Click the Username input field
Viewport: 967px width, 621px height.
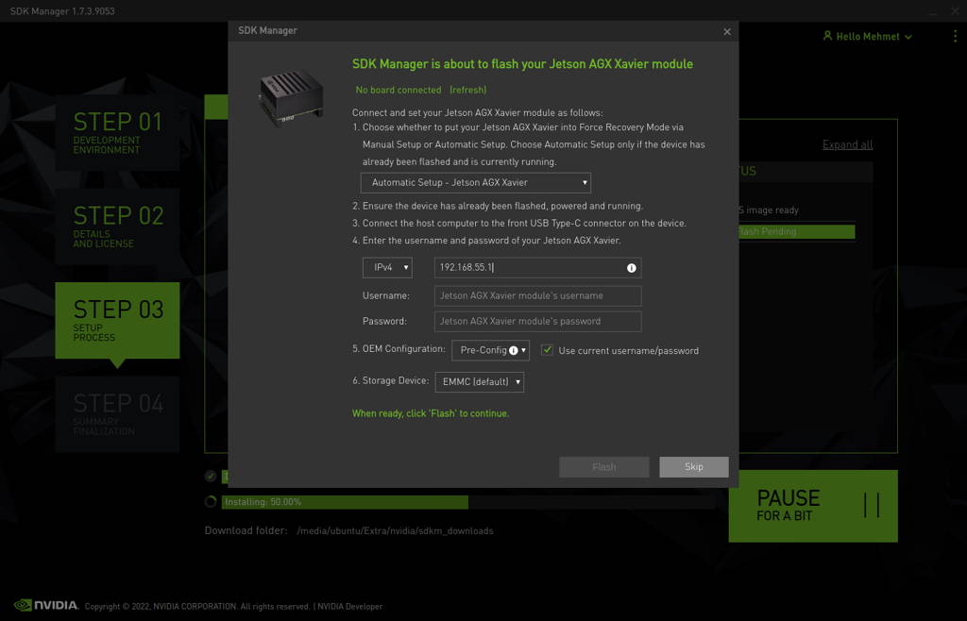[x=537, y=295]
